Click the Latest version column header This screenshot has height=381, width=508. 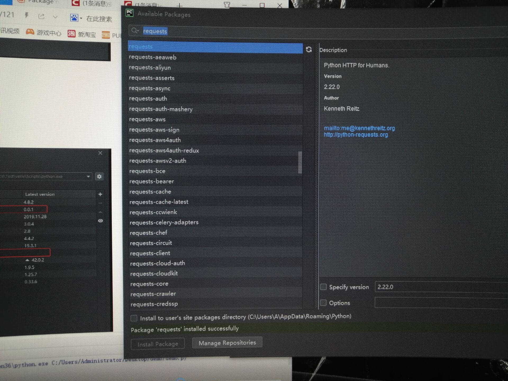tap(40, 194)
